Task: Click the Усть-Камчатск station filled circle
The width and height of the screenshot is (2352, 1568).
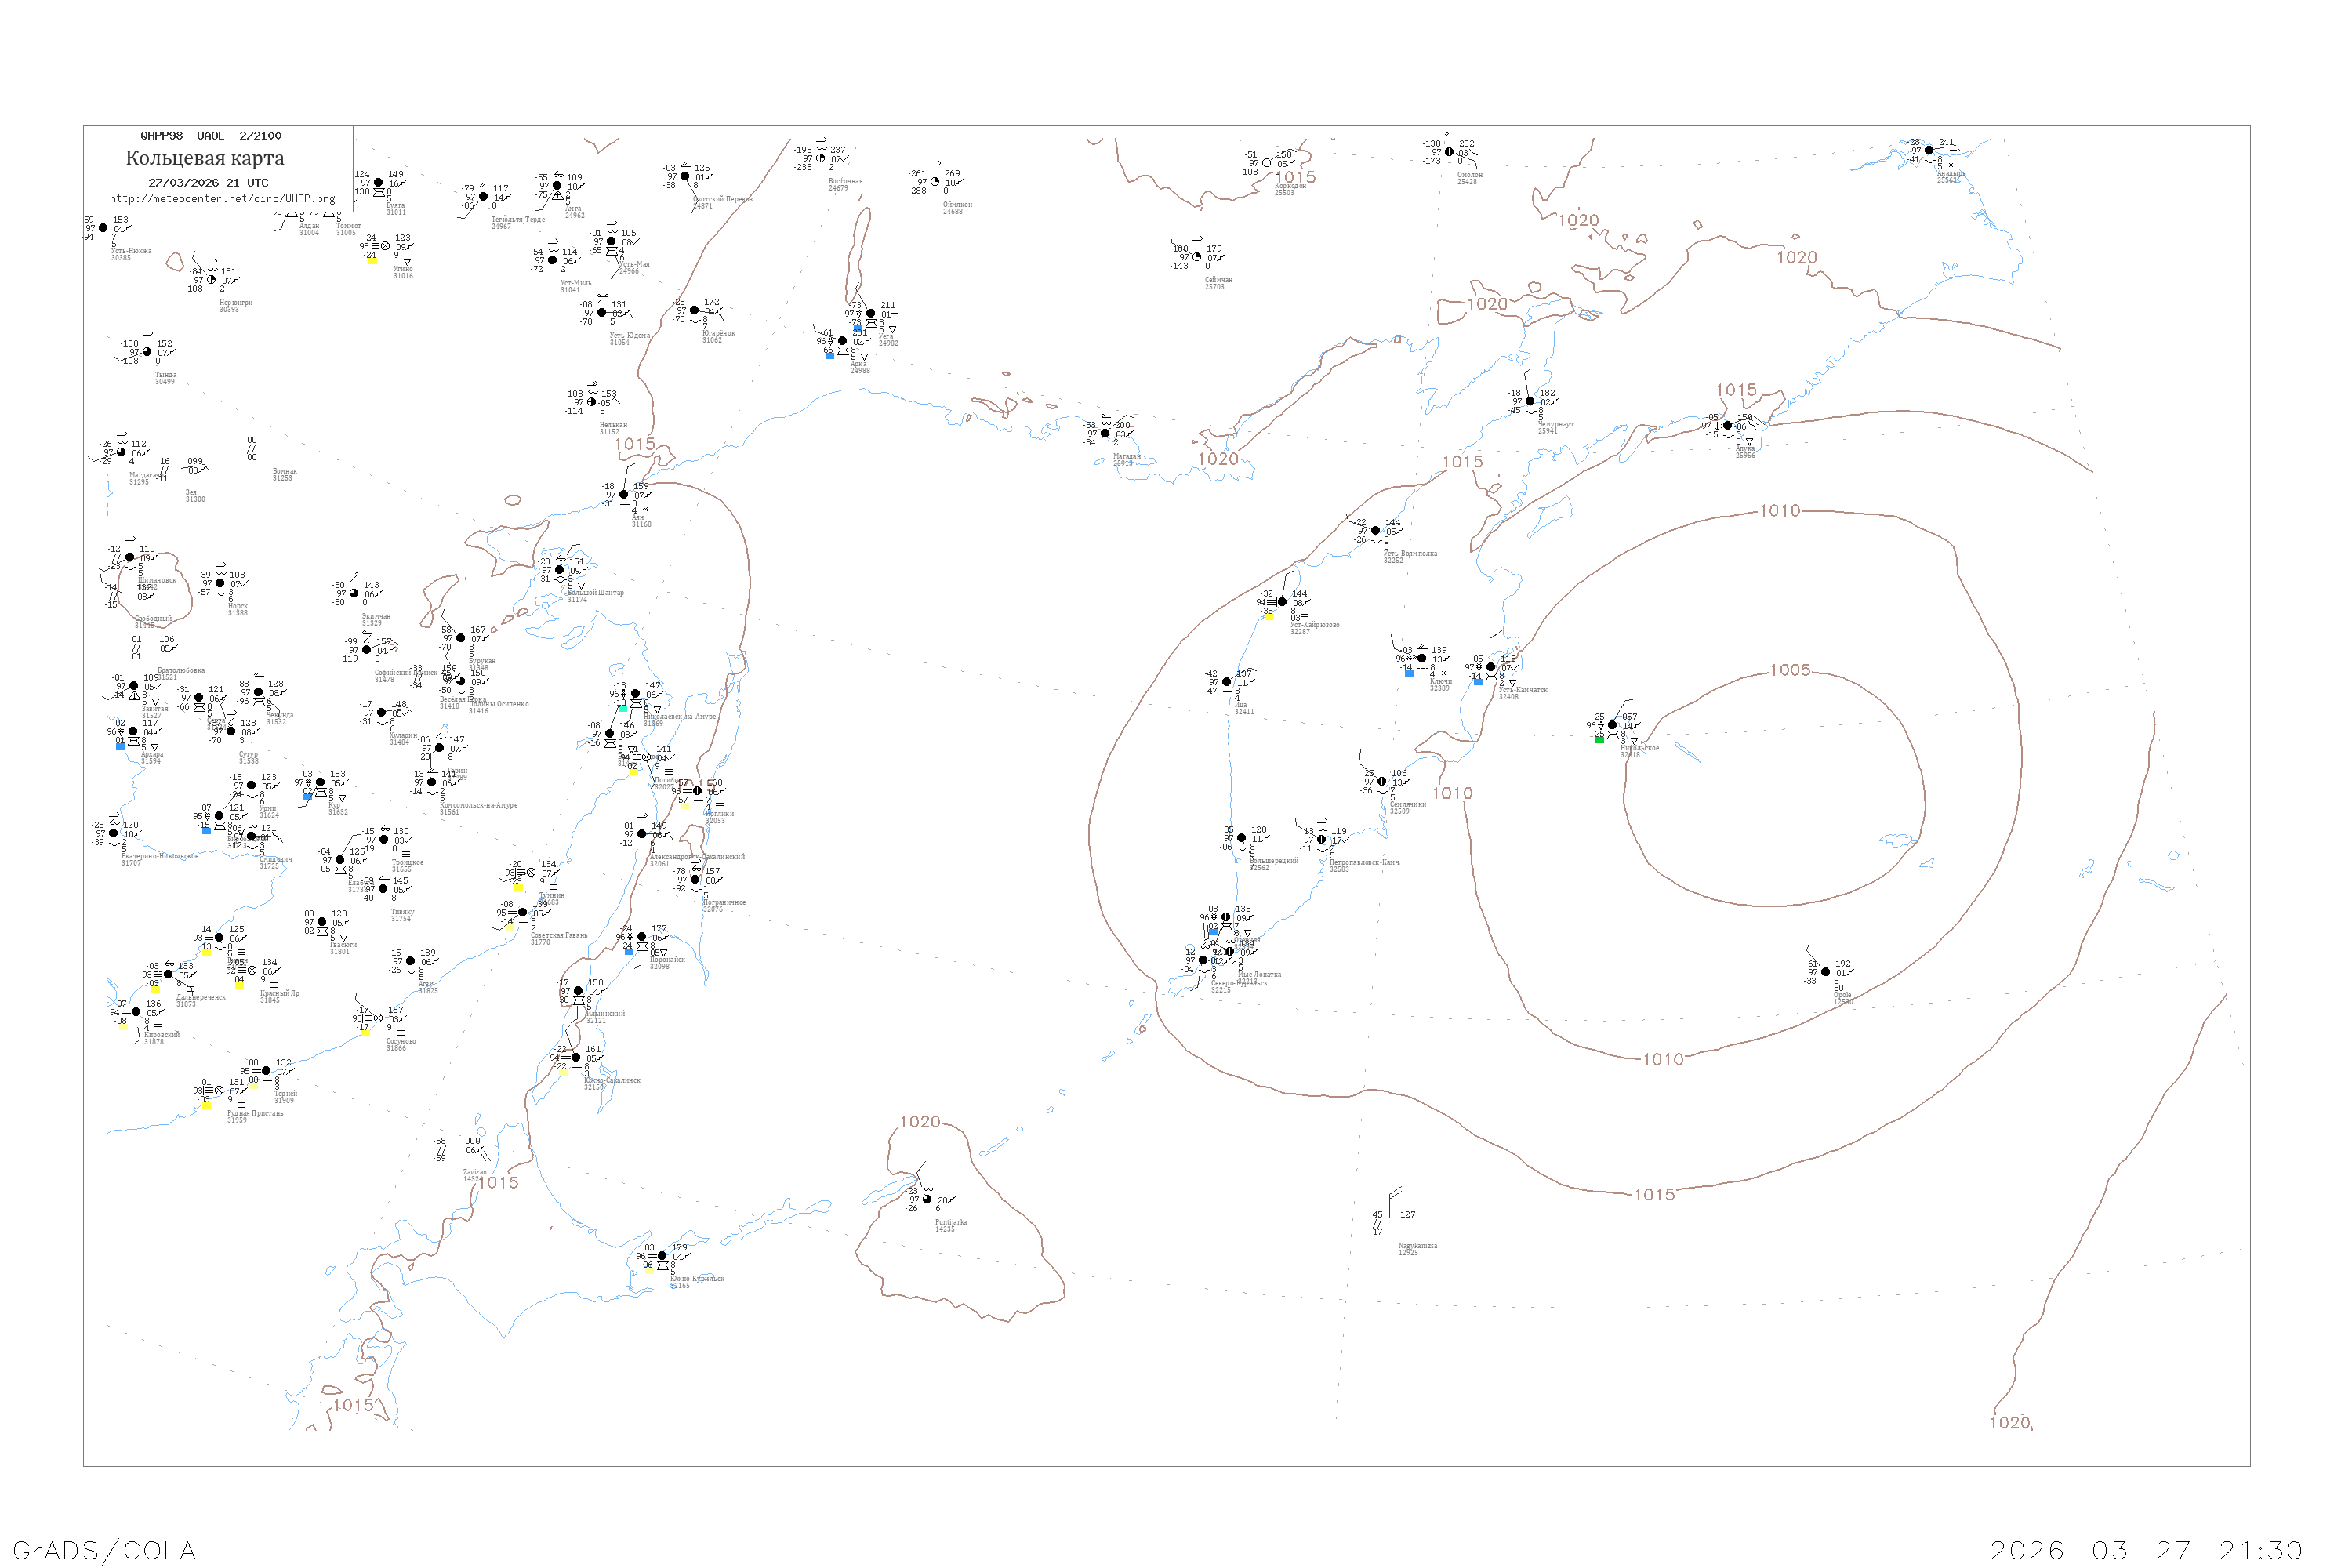Action: tap(1491, 668)
